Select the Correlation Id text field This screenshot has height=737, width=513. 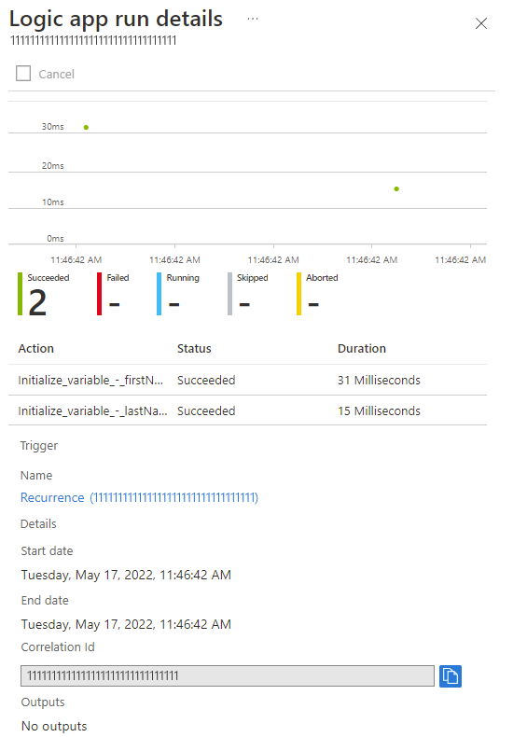(x=228, y=676)
